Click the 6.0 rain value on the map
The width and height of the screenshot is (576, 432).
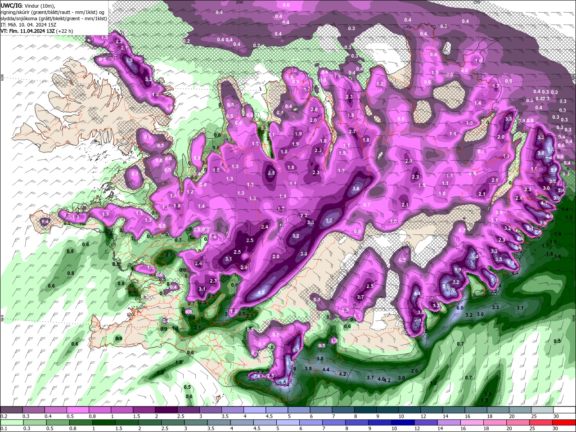pos(460,308)
